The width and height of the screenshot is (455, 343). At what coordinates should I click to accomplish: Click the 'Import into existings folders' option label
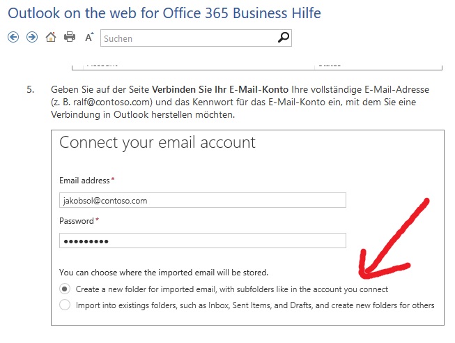pos(255,305)
